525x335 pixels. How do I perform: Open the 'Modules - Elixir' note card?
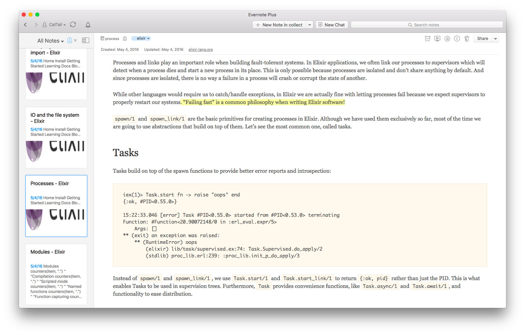click(56, 274)
